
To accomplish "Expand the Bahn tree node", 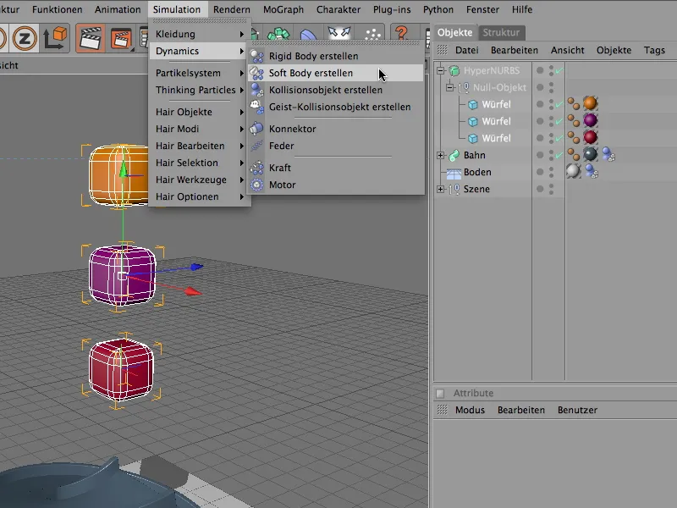I will click(440, 155).
